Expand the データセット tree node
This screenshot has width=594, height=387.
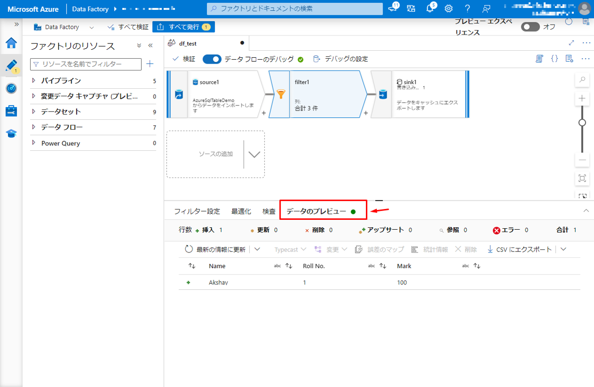click(x=34, y=112)
